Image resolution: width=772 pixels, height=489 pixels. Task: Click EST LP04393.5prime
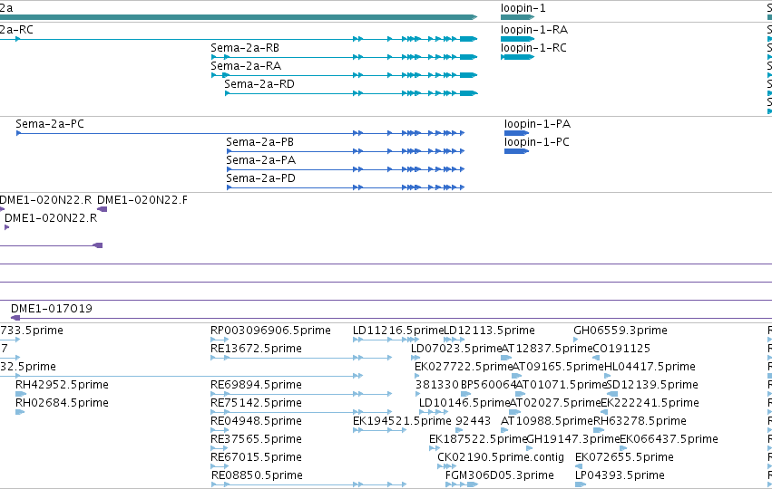click(x=620, y=475)
